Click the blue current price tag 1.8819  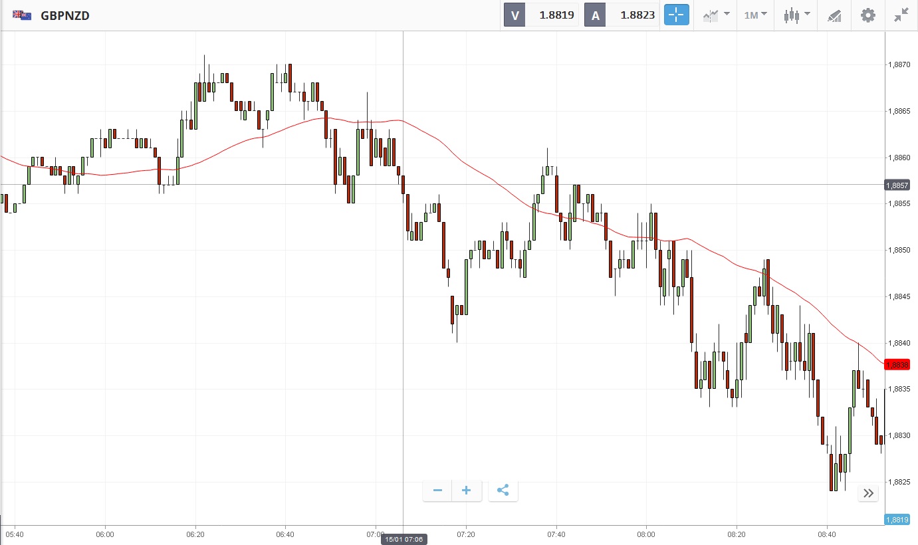(897, 520)
